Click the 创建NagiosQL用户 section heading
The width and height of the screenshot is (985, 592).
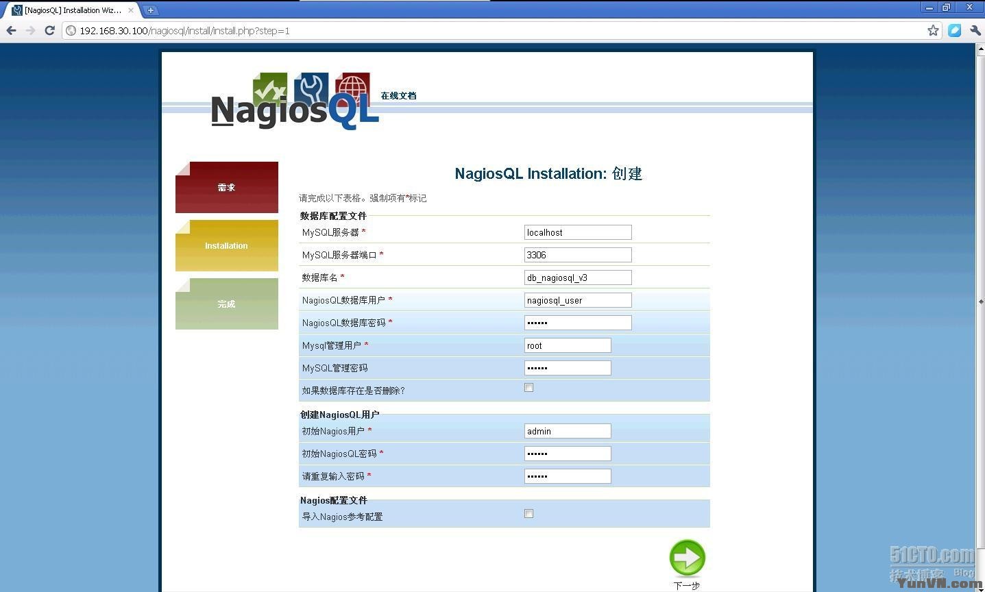click(339, 415)
